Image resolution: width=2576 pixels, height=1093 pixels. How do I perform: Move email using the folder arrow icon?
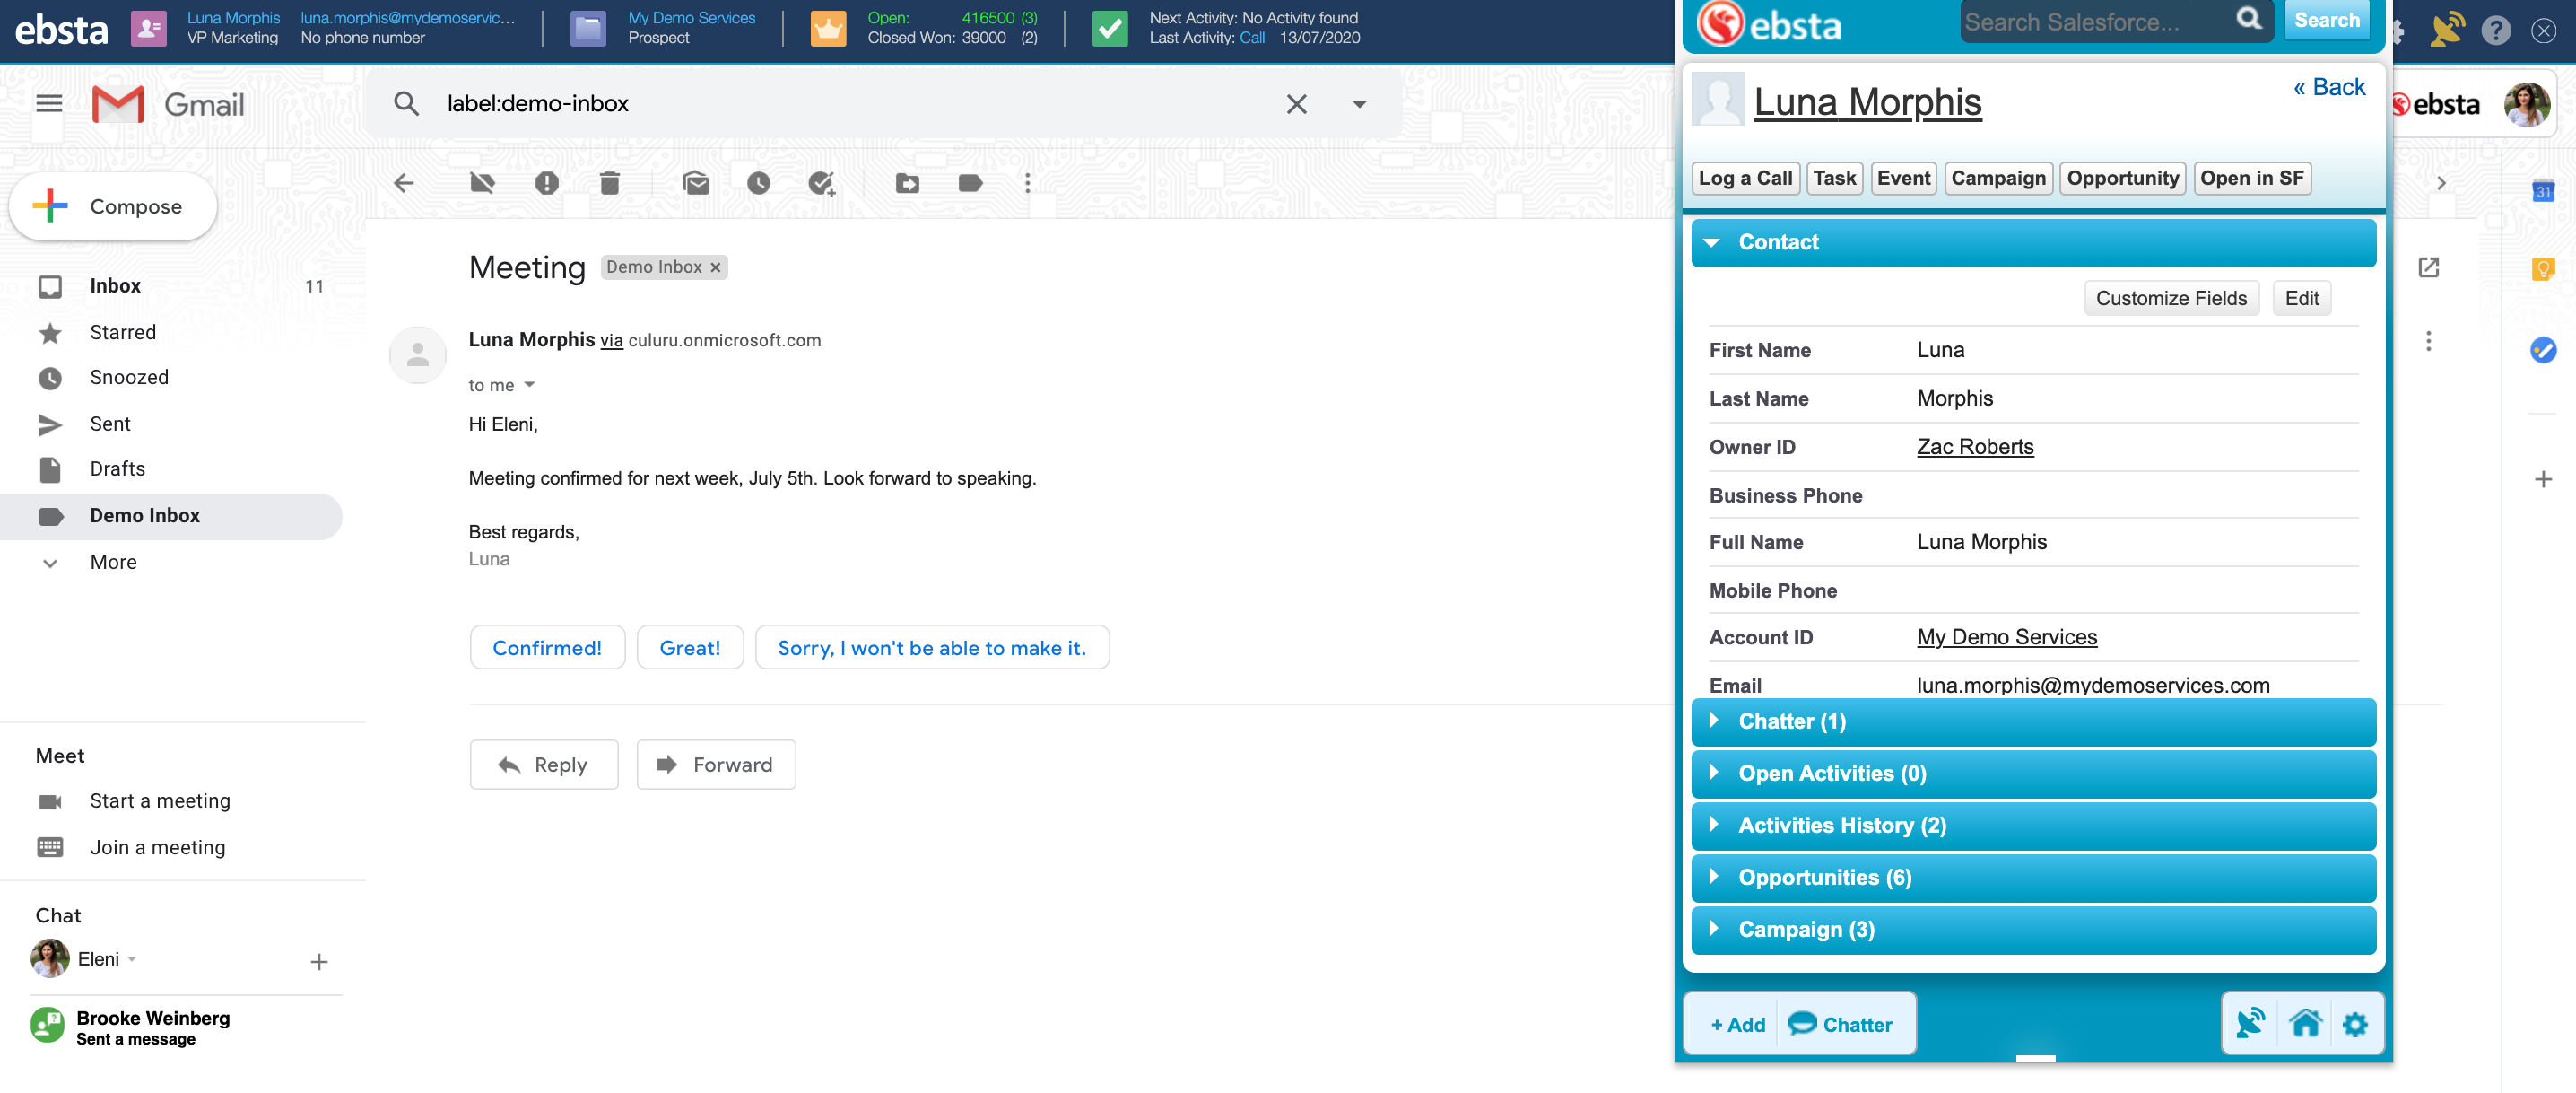(x=908, y=183)
